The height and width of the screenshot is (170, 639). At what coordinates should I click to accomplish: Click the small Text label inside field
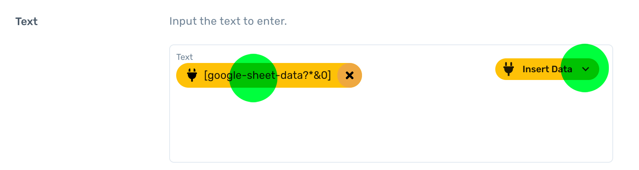click(185, 57)
